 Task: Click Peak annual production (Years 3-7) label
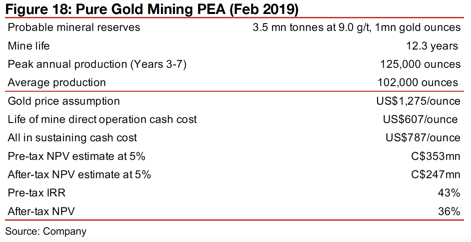[x=97, y=64]
